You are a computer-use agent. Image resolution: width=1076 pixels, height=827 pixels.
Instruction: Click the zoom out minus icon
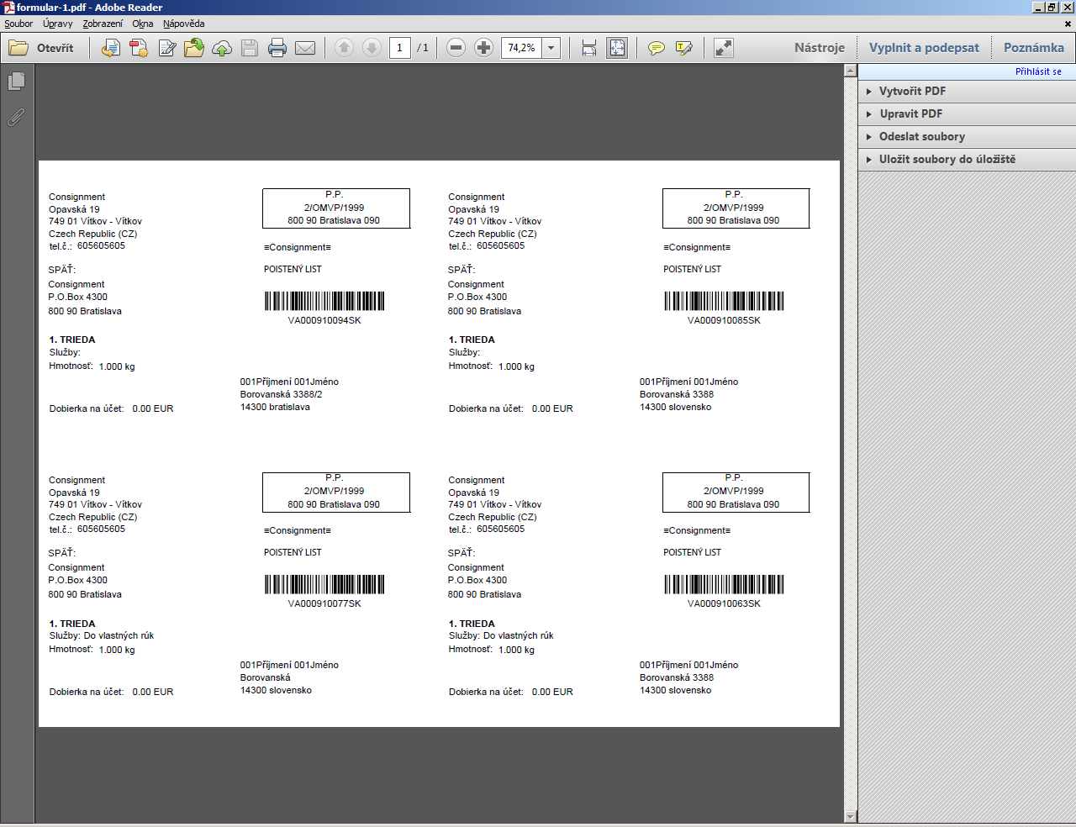[x=456, y=48]
